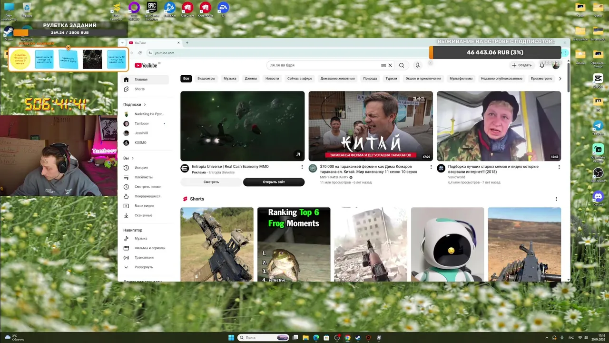Viewport: 609px width, 343px height.
Task: Open Steam desktop shortcut
Action: 9,33
